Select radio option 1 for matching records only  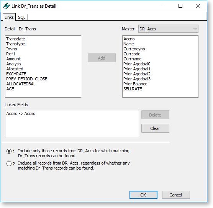pos(9,151)
